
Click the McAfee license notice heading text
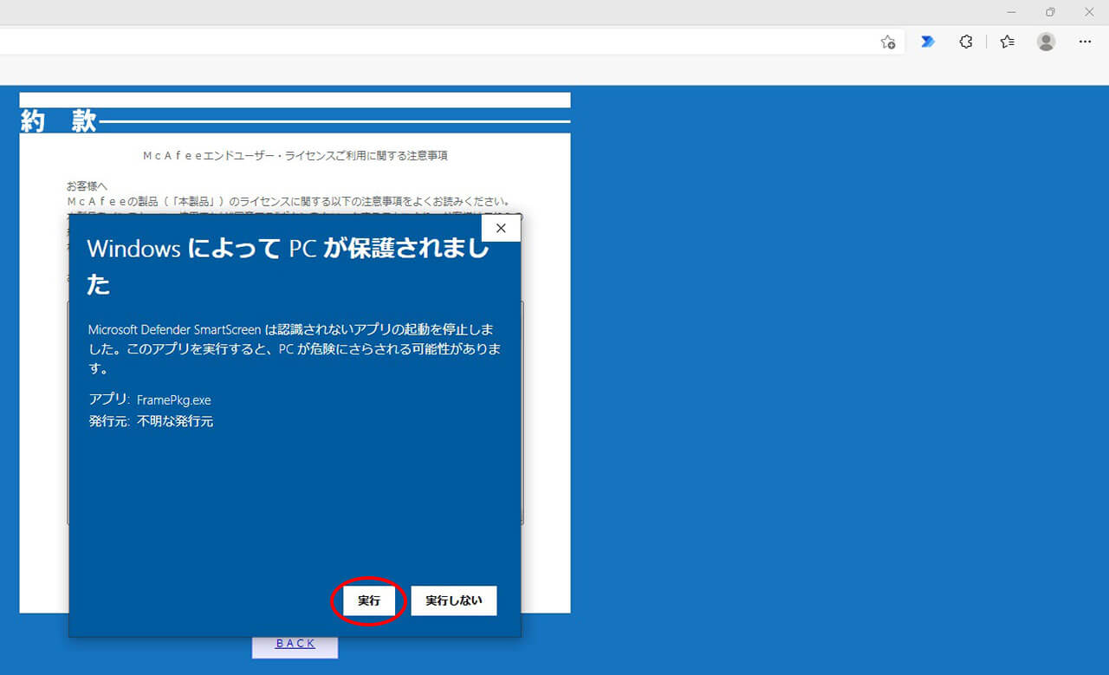coord(295,156)
